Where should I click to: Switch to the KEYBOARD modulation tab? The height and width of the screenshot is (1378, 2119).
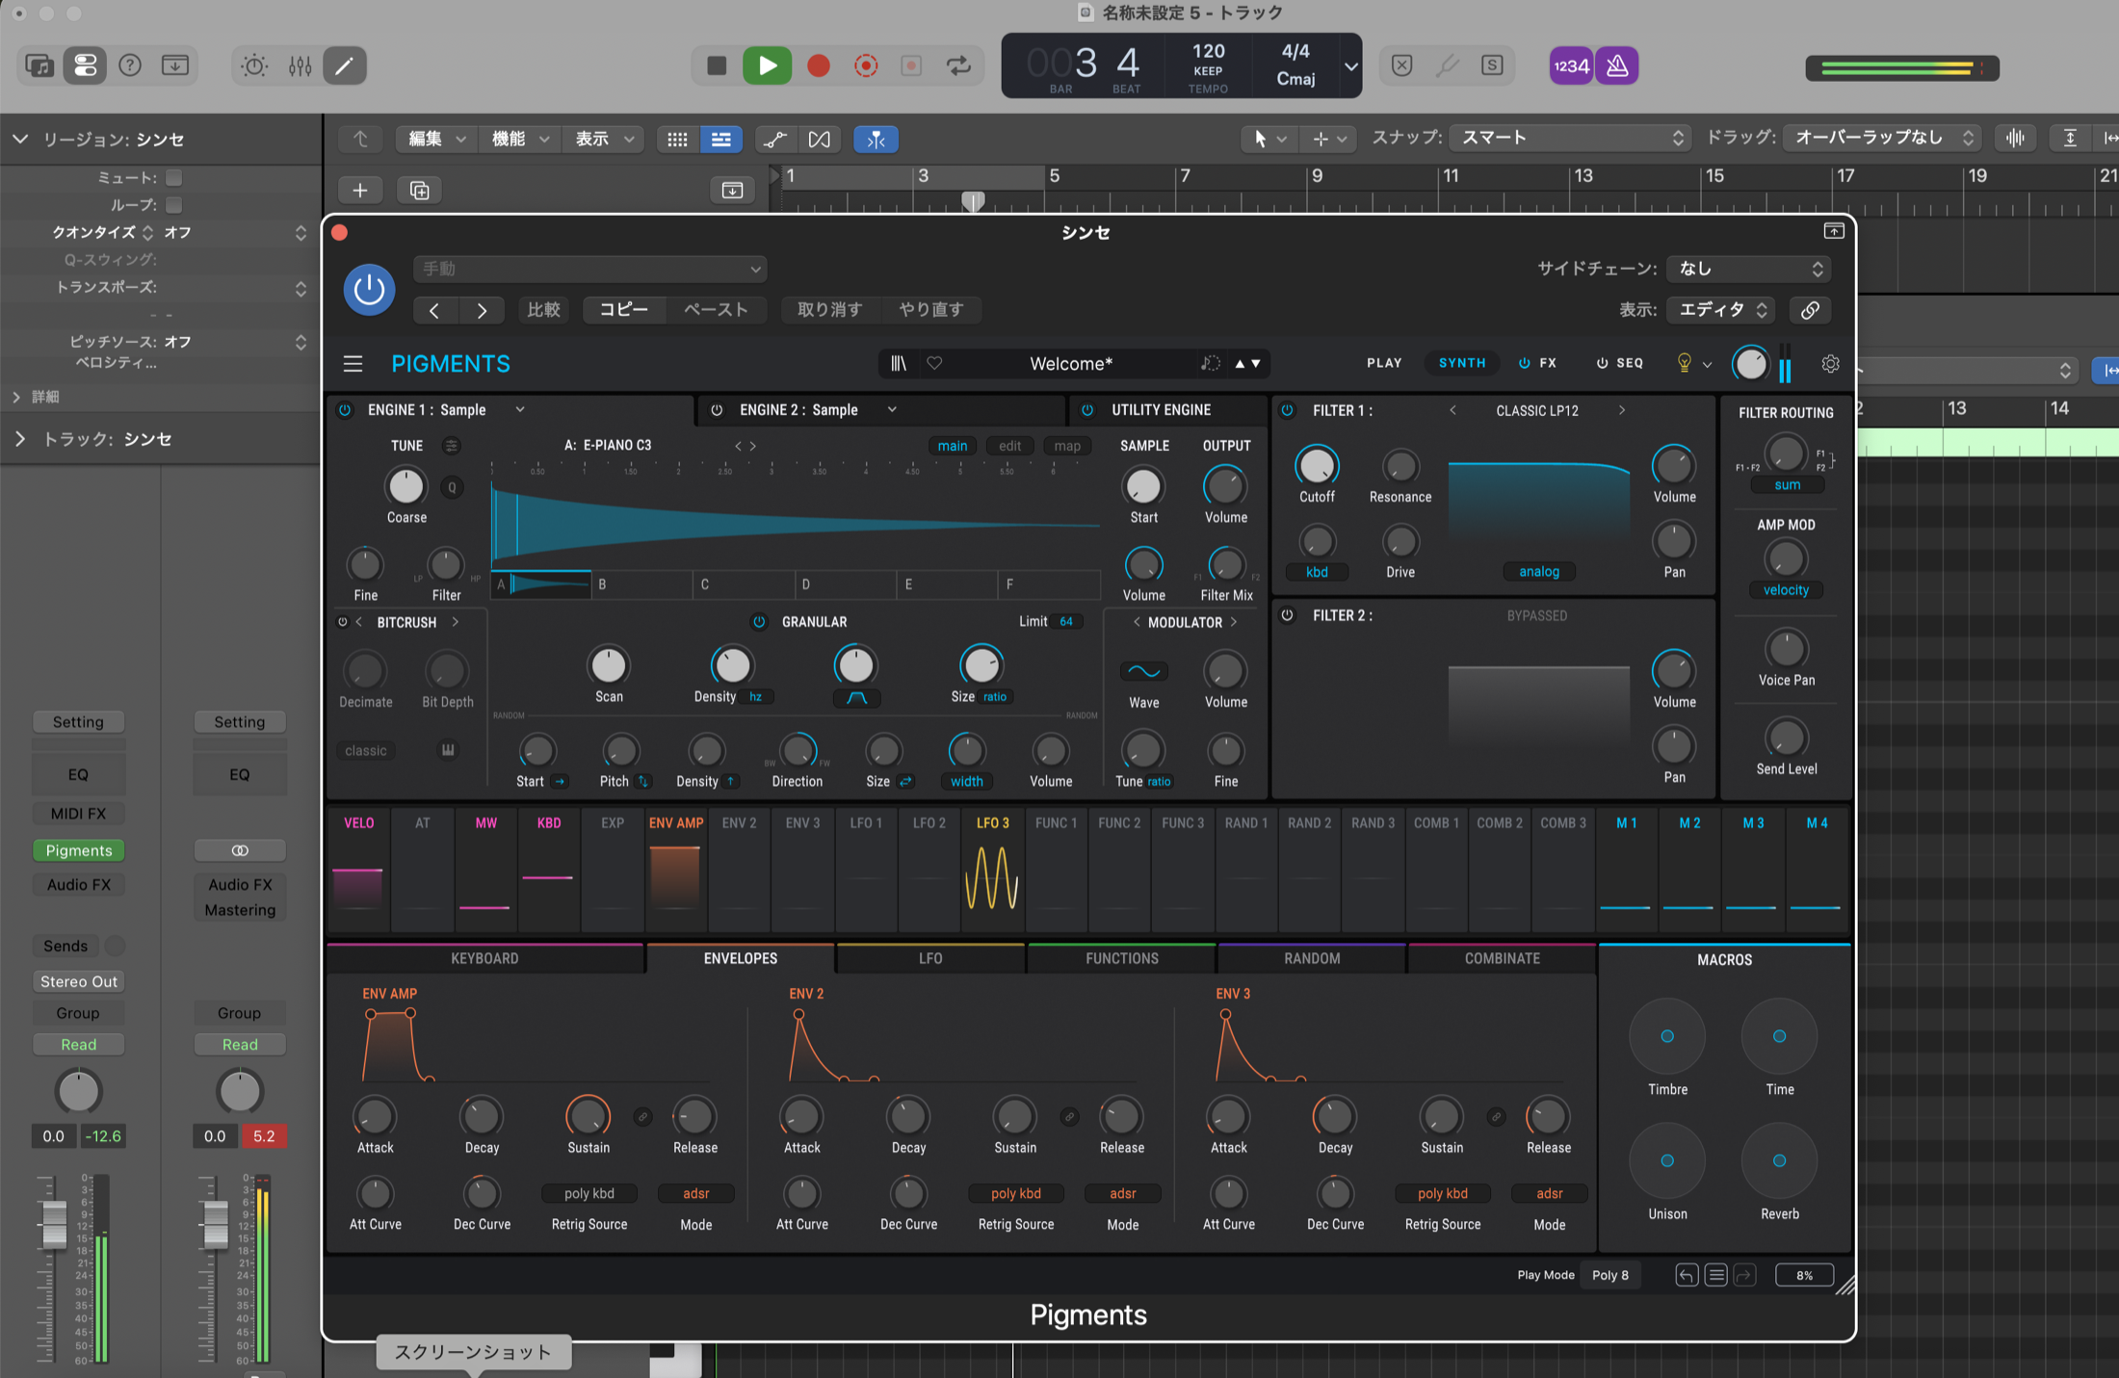[x=484, y=959]
